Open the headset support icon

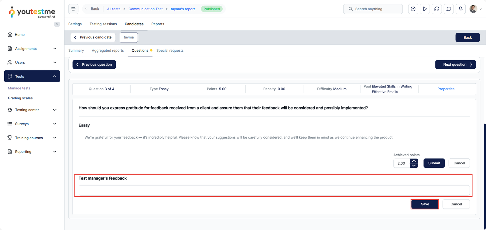[437, 9]
